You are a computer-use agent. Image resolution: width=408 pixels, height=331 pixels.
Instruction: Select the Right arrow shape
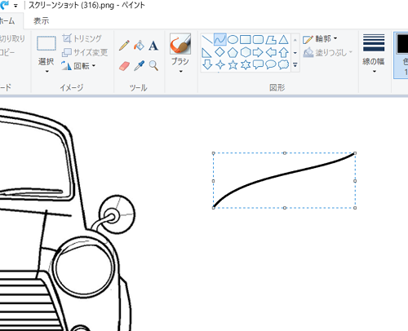pyautogui.click(x=258, y=52)
